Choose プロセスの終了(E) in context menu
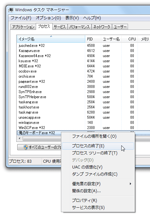This screenshot has height=215, width=150. point(98,146)
